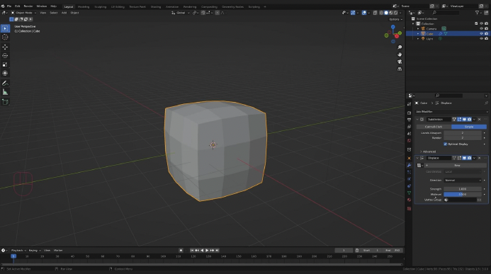This screenshot has height=274, width=491.
Task: Select the Annotate tool
Action: pos(5,84)
